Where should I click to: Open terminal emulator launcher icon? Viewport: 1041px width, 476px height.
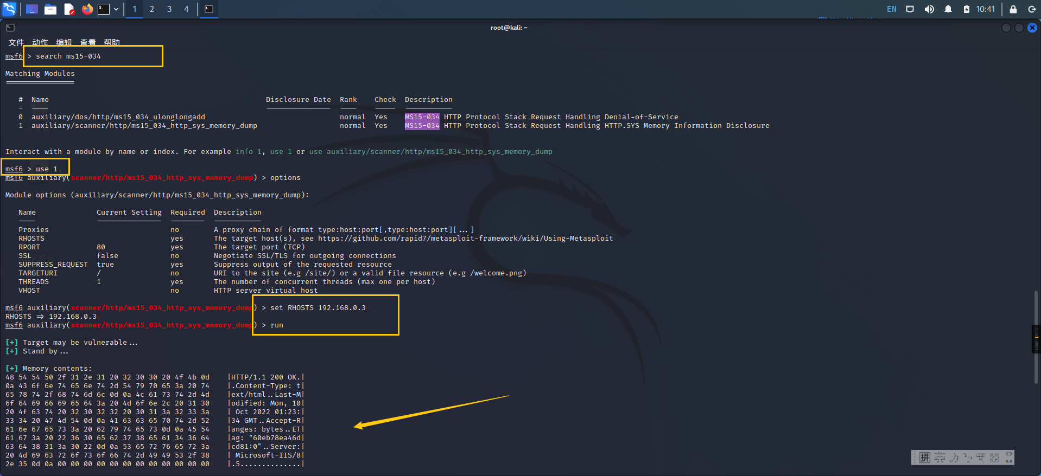click(104, 9)
